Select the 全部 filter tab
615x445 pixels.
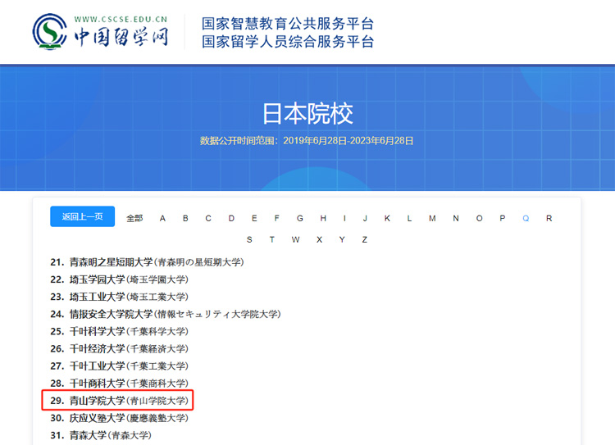[134, 218]
